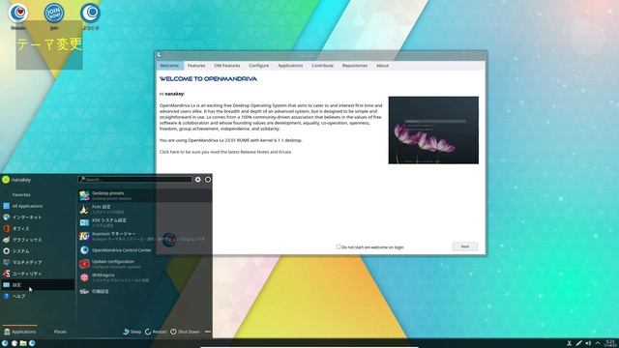Select the システム category
The height and width of the screenshot is (348, 619).
pos(38,251)
